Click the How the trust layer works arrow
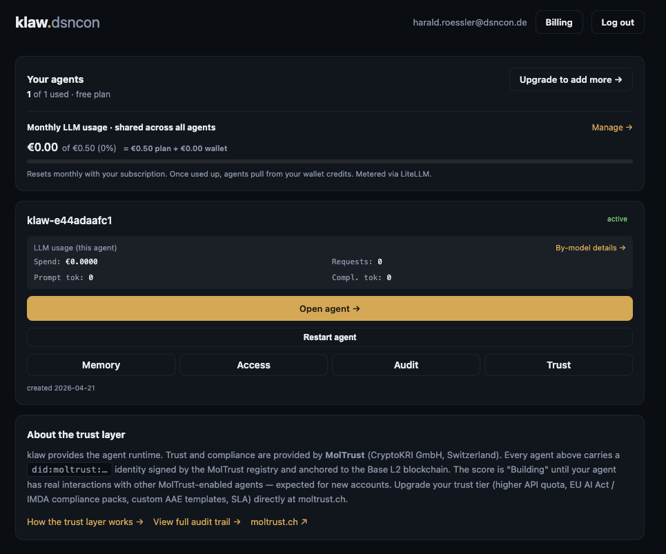666x554 pixels. 139,522
